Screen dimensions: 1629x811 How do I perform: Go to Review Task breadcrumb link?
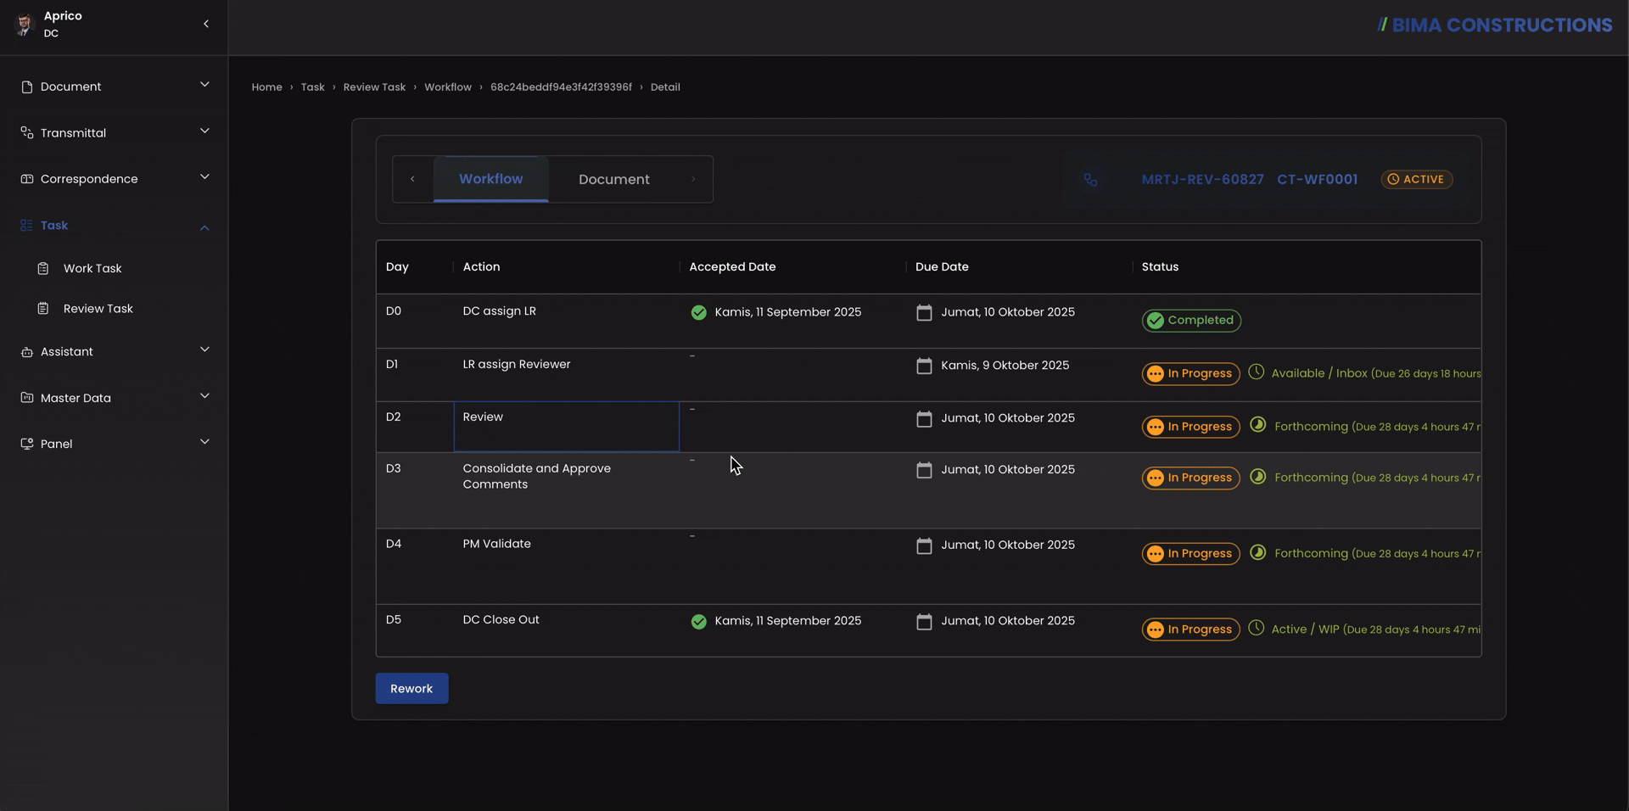374,87
